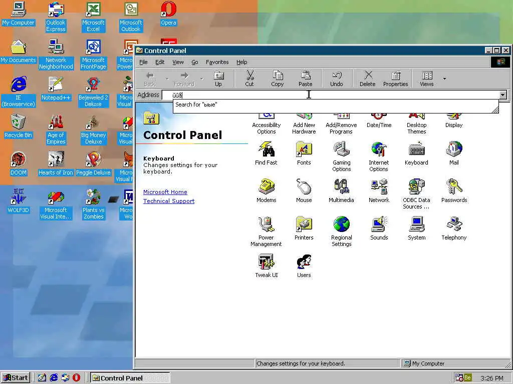Open the Favorites menu

(217, 62)
